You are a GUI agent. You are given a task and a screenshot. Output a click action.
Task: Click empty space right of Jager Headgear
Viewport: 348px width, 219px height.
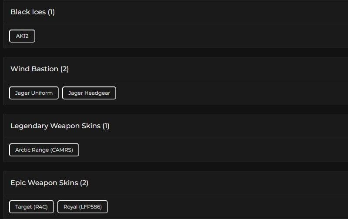217,93
